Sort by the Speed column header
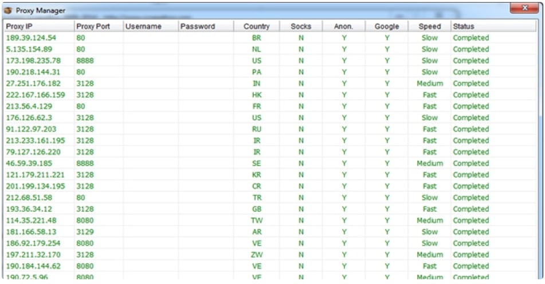The image size is (545, 284). coord(430,26)
